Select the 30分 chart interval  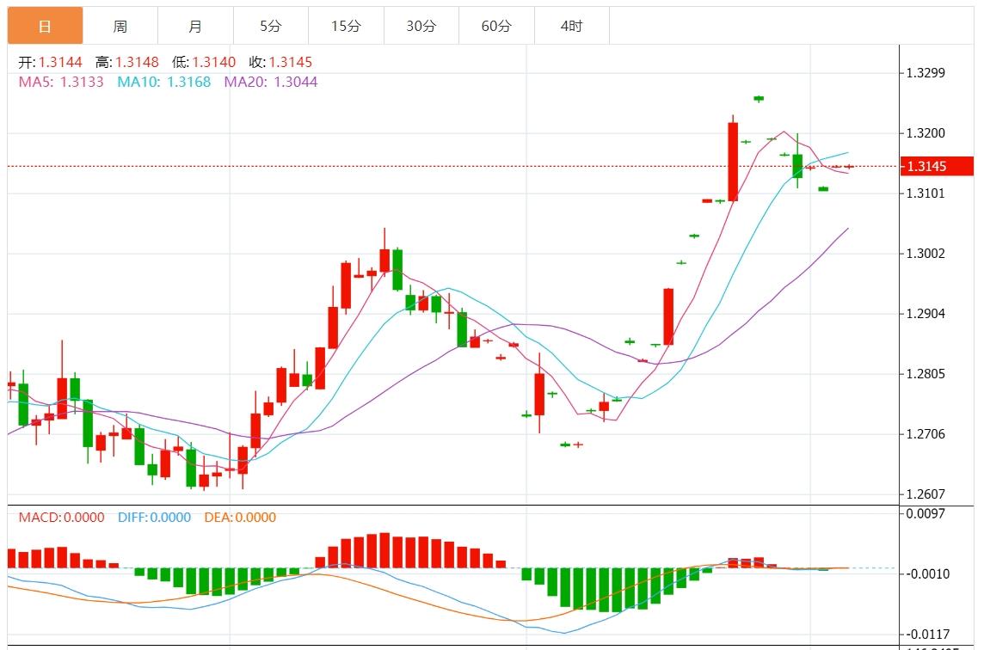(x=421, y=26)
